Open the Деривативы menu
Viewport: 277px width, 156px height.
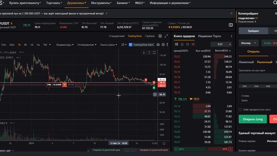pos(77,3)
